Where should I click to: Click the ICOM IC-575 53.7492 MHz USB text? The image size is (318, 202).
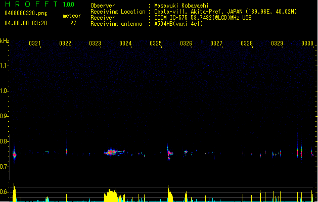point(203,18)
